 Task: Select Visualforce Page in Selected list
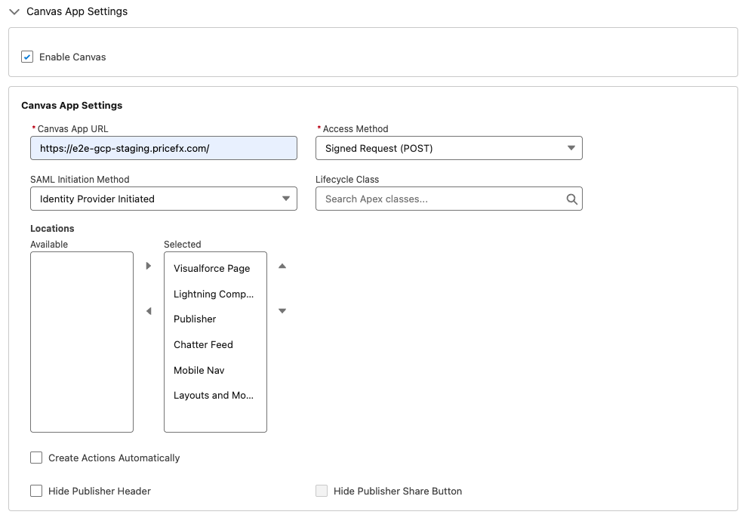pyautogui.click(x=211, y=268)
